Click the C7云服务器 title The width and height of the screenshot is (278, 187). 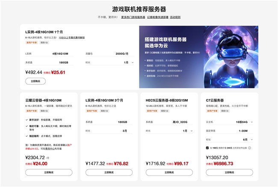[215, 100]
